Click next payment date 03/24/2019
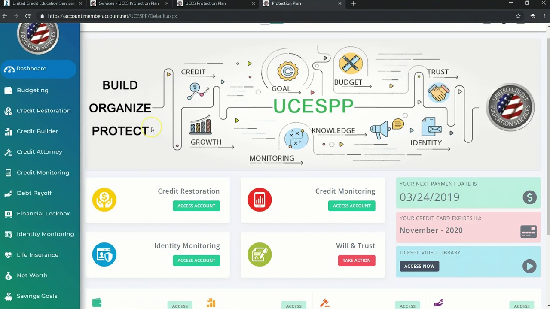 click(430, 197)
